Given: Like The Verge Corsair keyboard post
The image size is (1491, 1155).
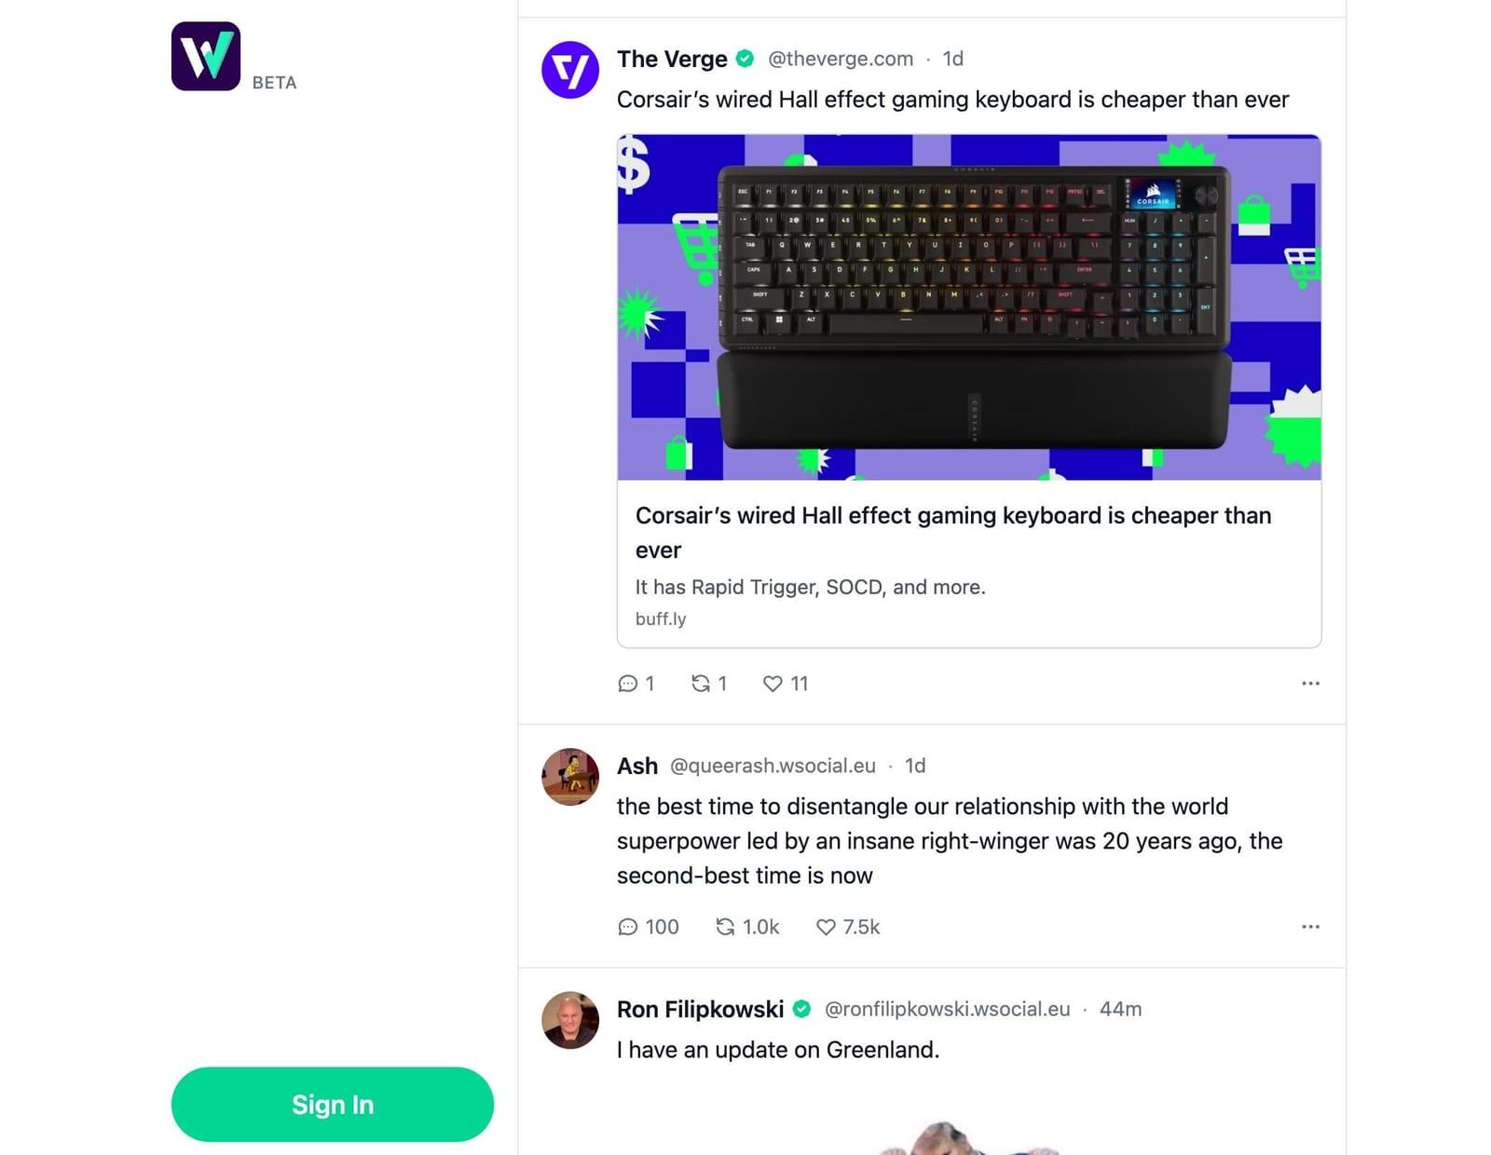Looking at the screenshot, I should (786, 684).
